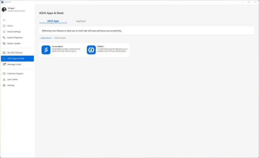Viewport: 259px width, 158px height.
Task: Click the GlideX app icon
Action: pos(91,50)
